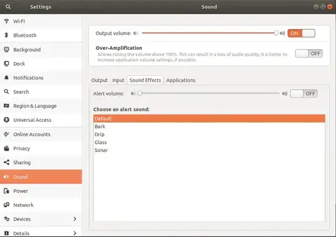Expand the Devices submenu chevron
The height and width of the screenshot is (237, 336).
(75, 219)
